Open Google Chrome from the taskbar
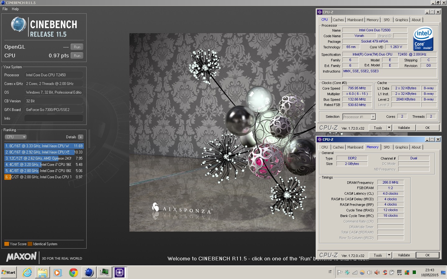Screen dimensions: 447x279 point(74,272)
